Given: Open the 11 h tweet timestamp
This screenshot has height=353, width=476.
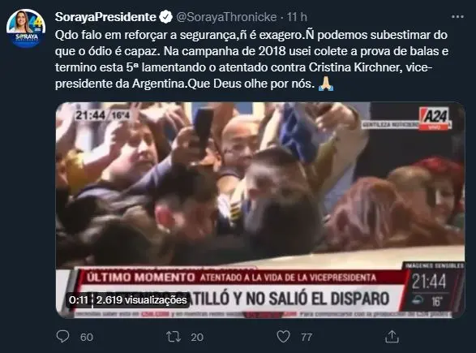Looking at the screenshot, I should click(x=298, y=17).
